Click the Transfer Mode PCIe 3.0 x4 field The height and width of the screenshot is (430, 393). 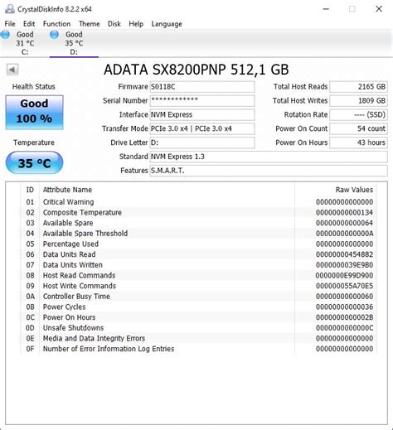coord(202,128)
